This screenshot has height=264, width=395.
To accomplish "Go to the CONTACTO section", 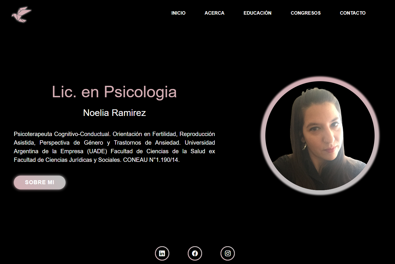I will click(353, 13).
